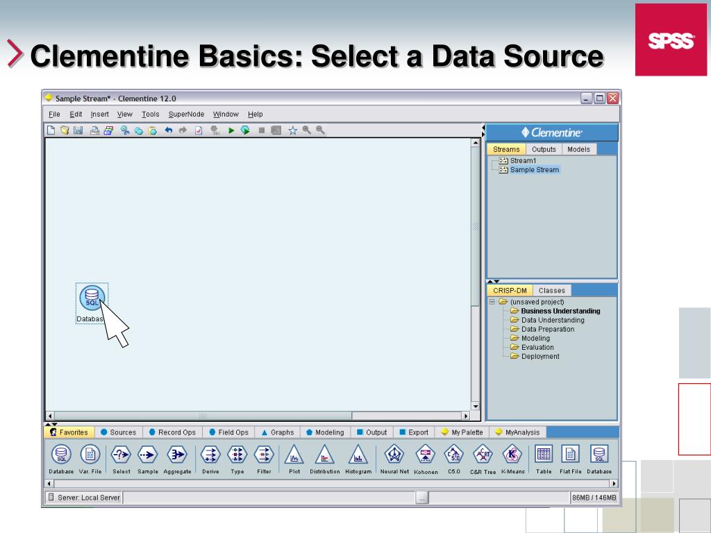Choose the Derive node in the palette
The height and width of the screenshot is (533, 711).
click(210, 455)
